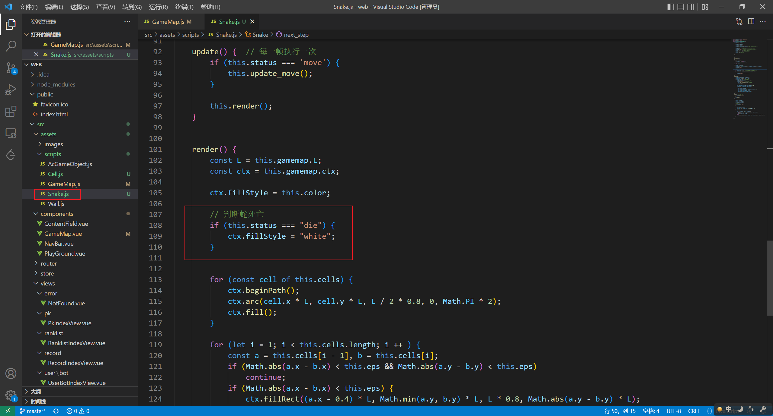Viewport: 773px width, 416px height.
Task: Split the editor to the right
Action: pyautogui.click(x=751, y=21)
